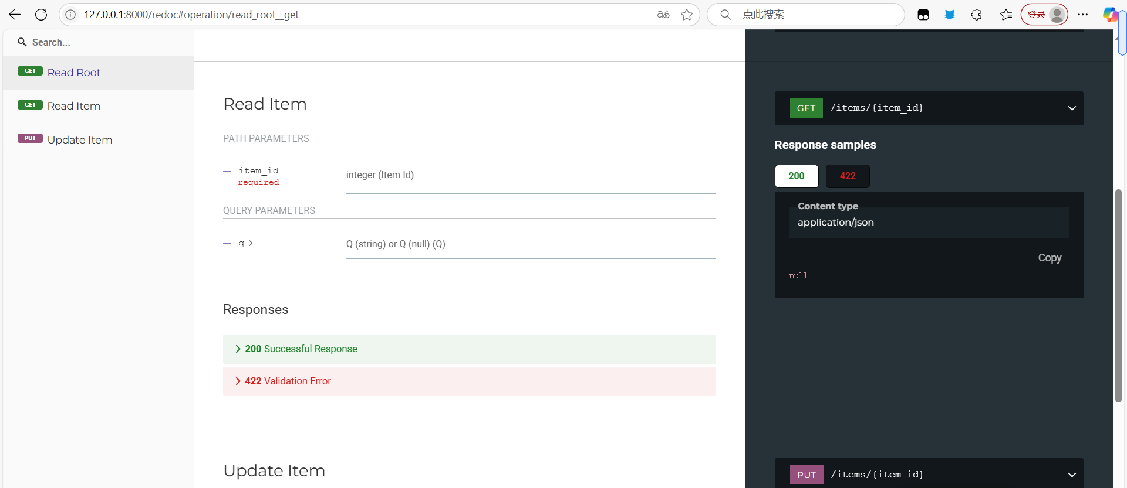Click the green GET label in endpoint bar

806,108
